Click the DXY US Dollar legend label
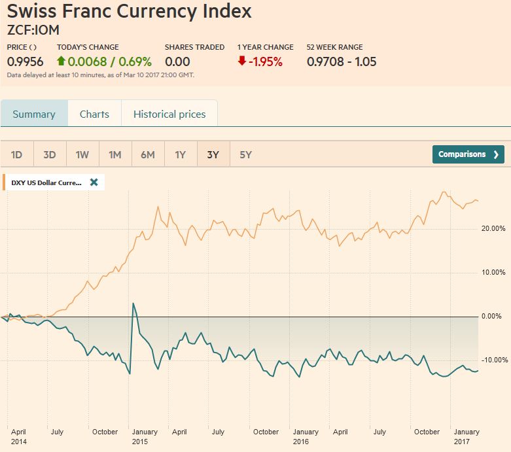511x452 pixels. [x=46, y=183]
